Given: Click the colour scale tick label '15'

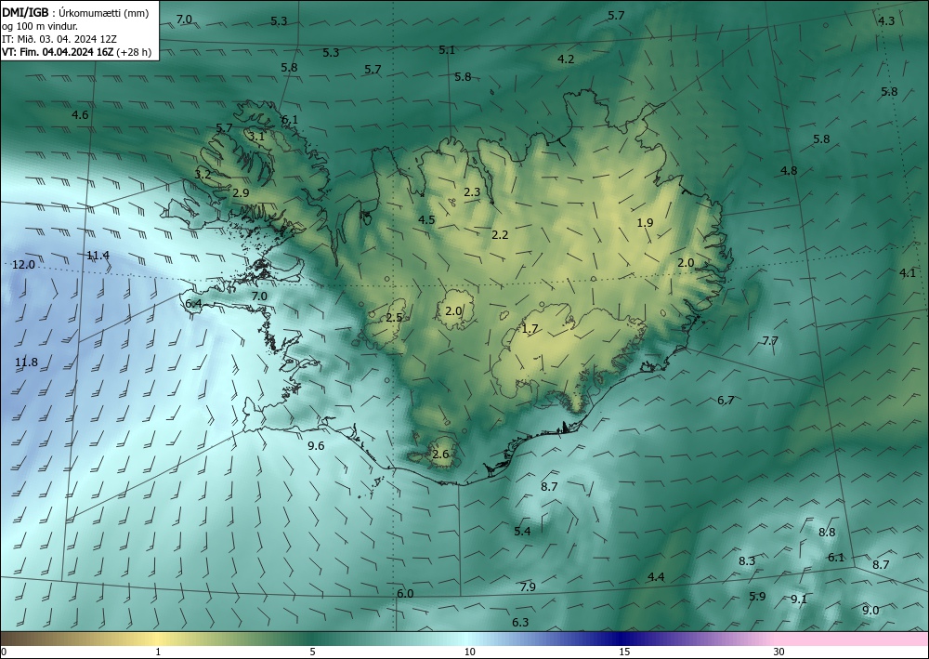Looking at the screenshot, I should [x=624, y=652].
